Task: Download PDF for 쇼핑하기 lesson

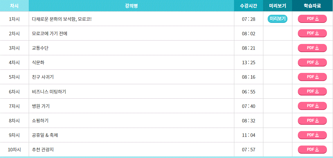Action: (312, 120)
